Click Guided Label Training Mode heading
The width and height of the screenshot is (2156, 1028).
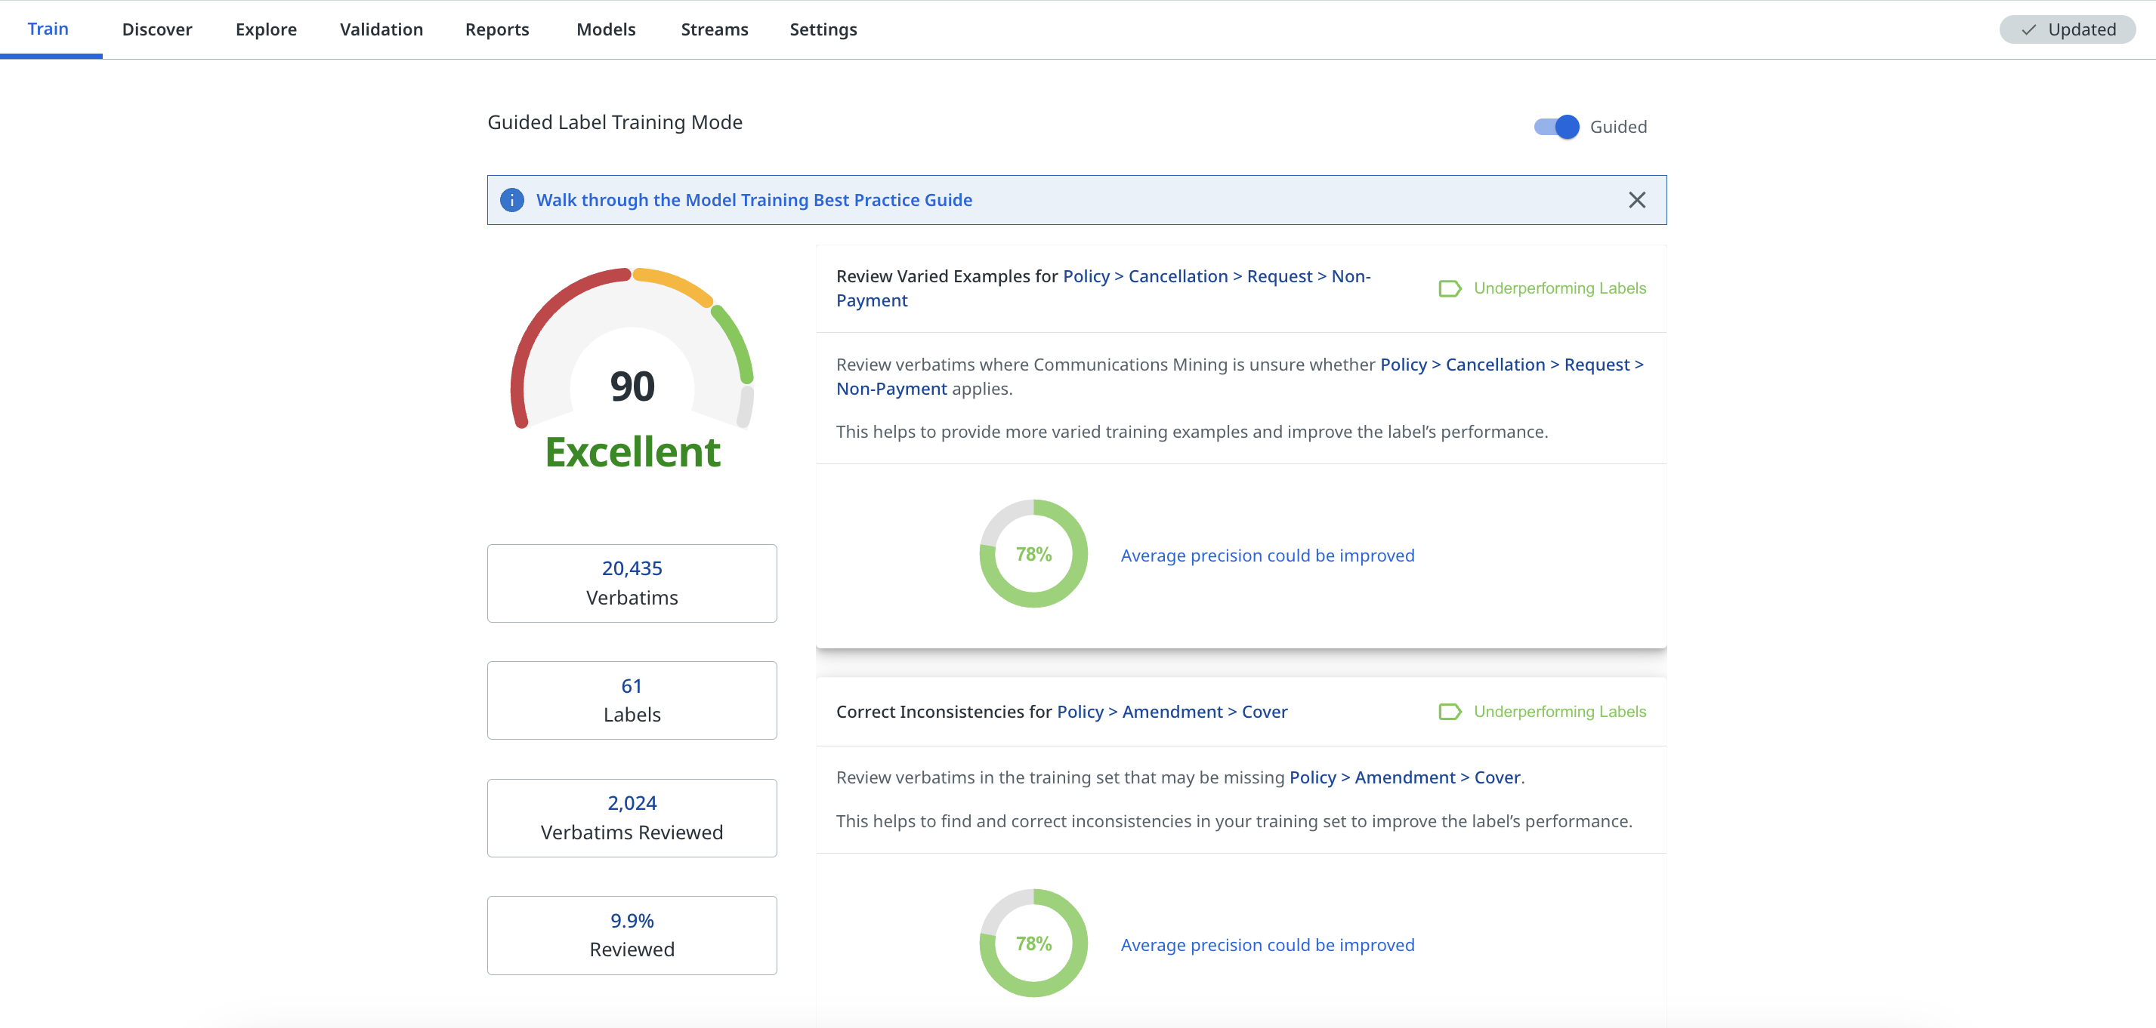pos(615,122)
